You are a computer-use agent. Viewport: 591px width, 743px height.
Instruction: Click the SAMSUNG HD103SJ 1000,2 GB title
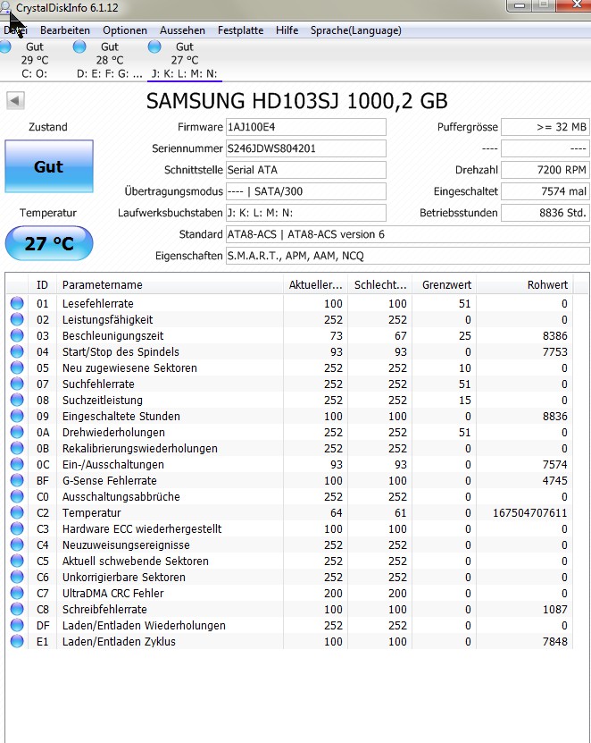[x=296, y=101]
